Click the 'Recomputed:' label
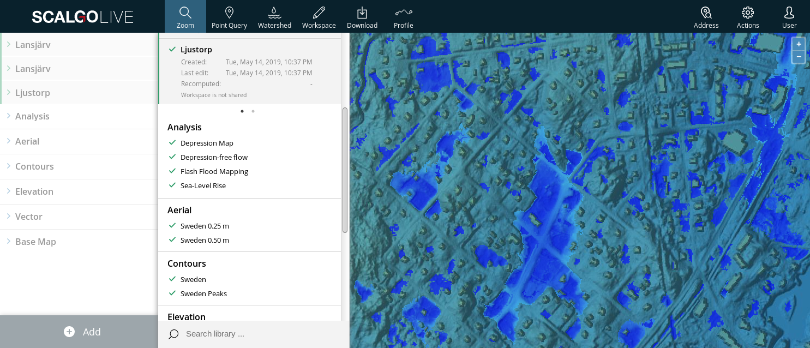This screenshot has height=348, width=810. tap(201, 84)
